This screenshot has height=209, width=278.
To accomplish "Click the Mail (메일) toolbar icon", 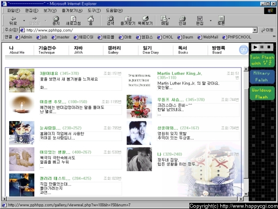I will pyautogui.click(x=165, y=20).
